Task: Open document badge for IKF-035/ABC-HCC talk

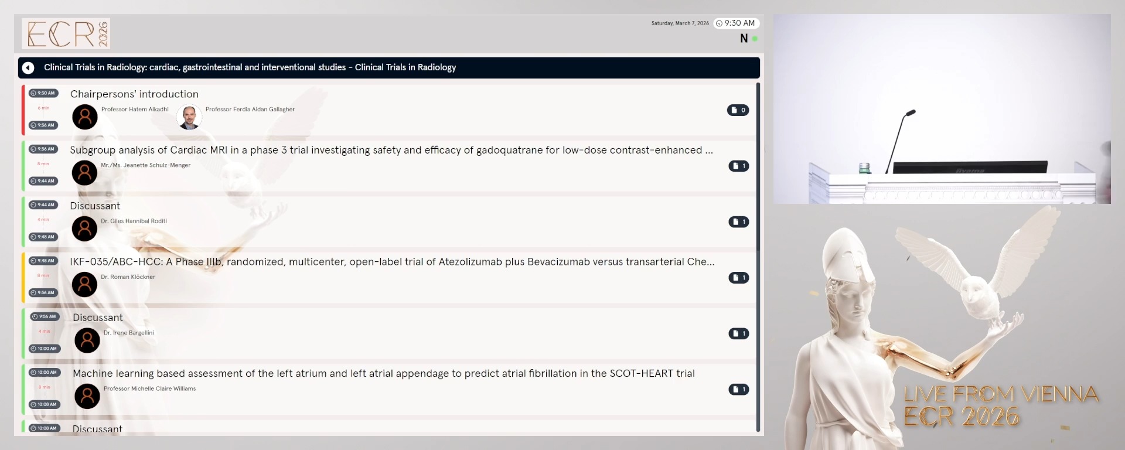Action: click(738, 278)
